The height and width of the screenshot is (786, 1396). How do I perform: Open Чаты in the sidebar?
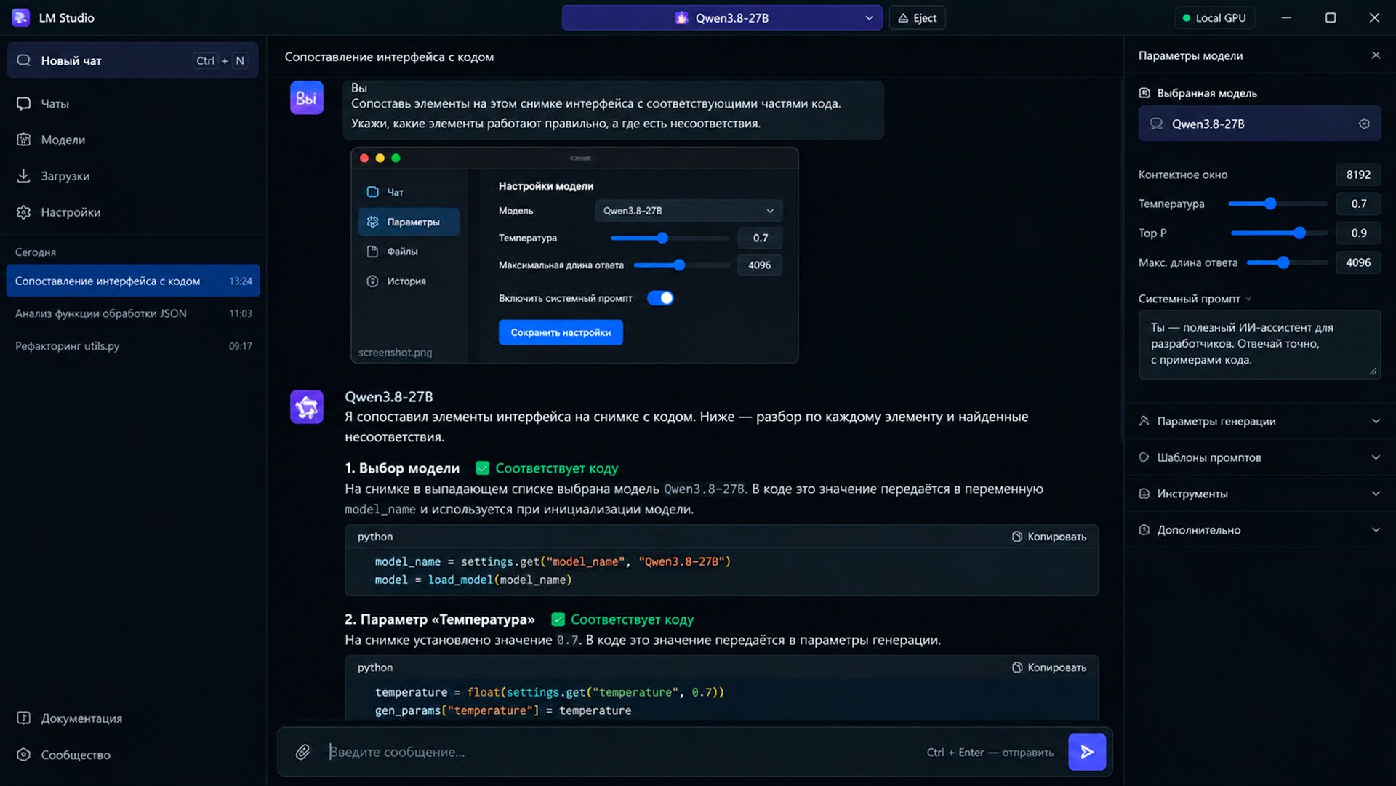pyautogui.click(x=132, y=103)
